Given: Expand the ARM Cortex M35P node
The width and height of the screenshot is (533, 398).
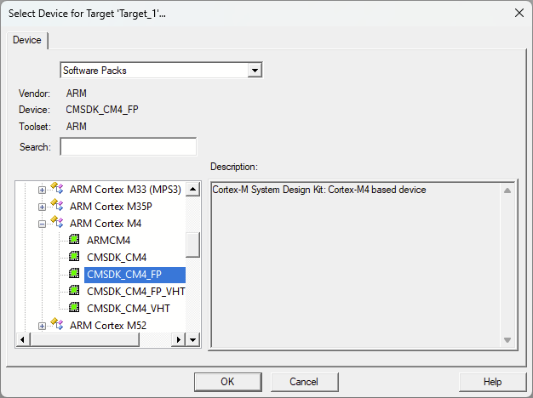Looking at the screenshot, I should point(42,207).
